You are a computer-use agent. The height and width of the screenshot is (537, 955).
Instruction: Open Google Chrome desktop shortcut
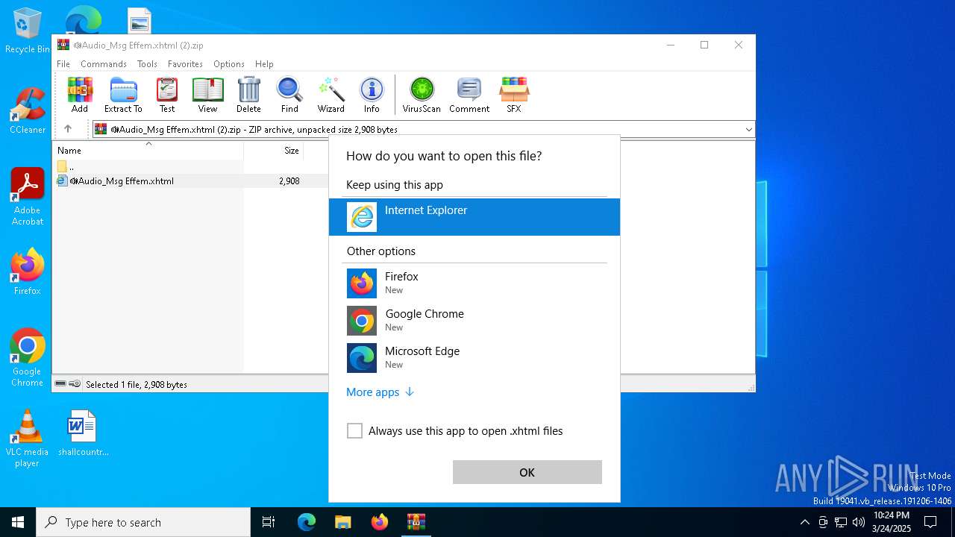pos(28,357)
